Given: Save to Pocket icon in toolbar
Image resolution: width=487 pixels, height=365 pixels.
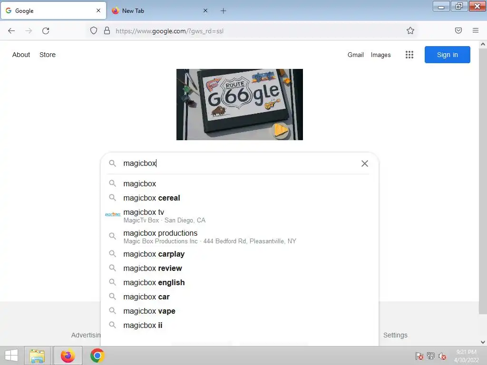Looking at the screenshot, I should tap(458, 30).
